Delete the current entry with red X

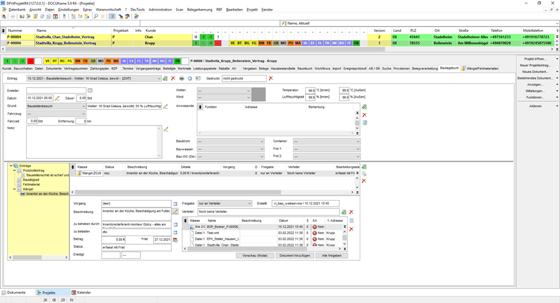tap(173, 79)
